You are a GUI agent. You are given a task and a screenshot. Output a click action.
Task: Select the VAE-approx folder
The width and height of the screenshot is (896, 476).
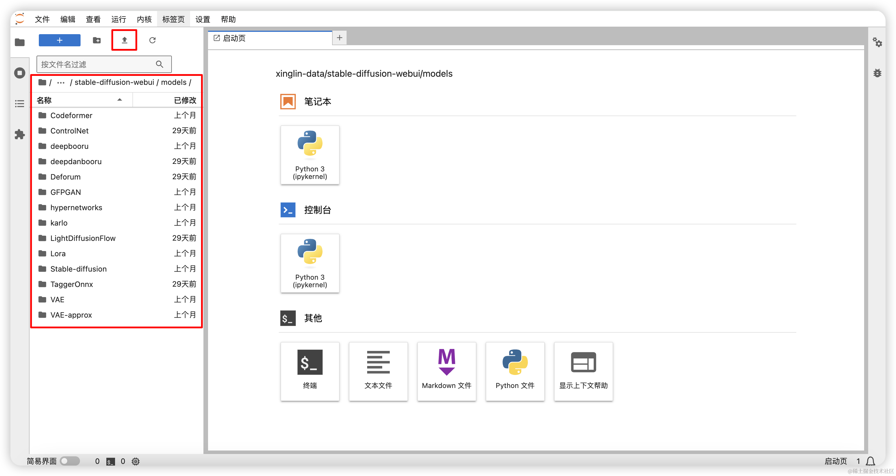pos(117,315)
